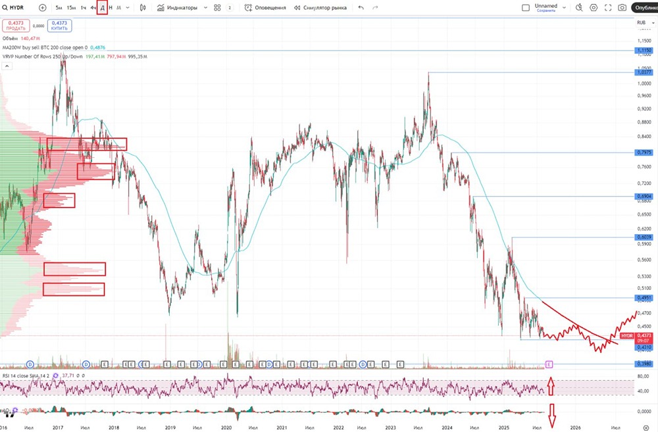Viewport: 658px width, 432px height.
Task: Click the 0,4310 price level label
Action: [x=644, y=347]
